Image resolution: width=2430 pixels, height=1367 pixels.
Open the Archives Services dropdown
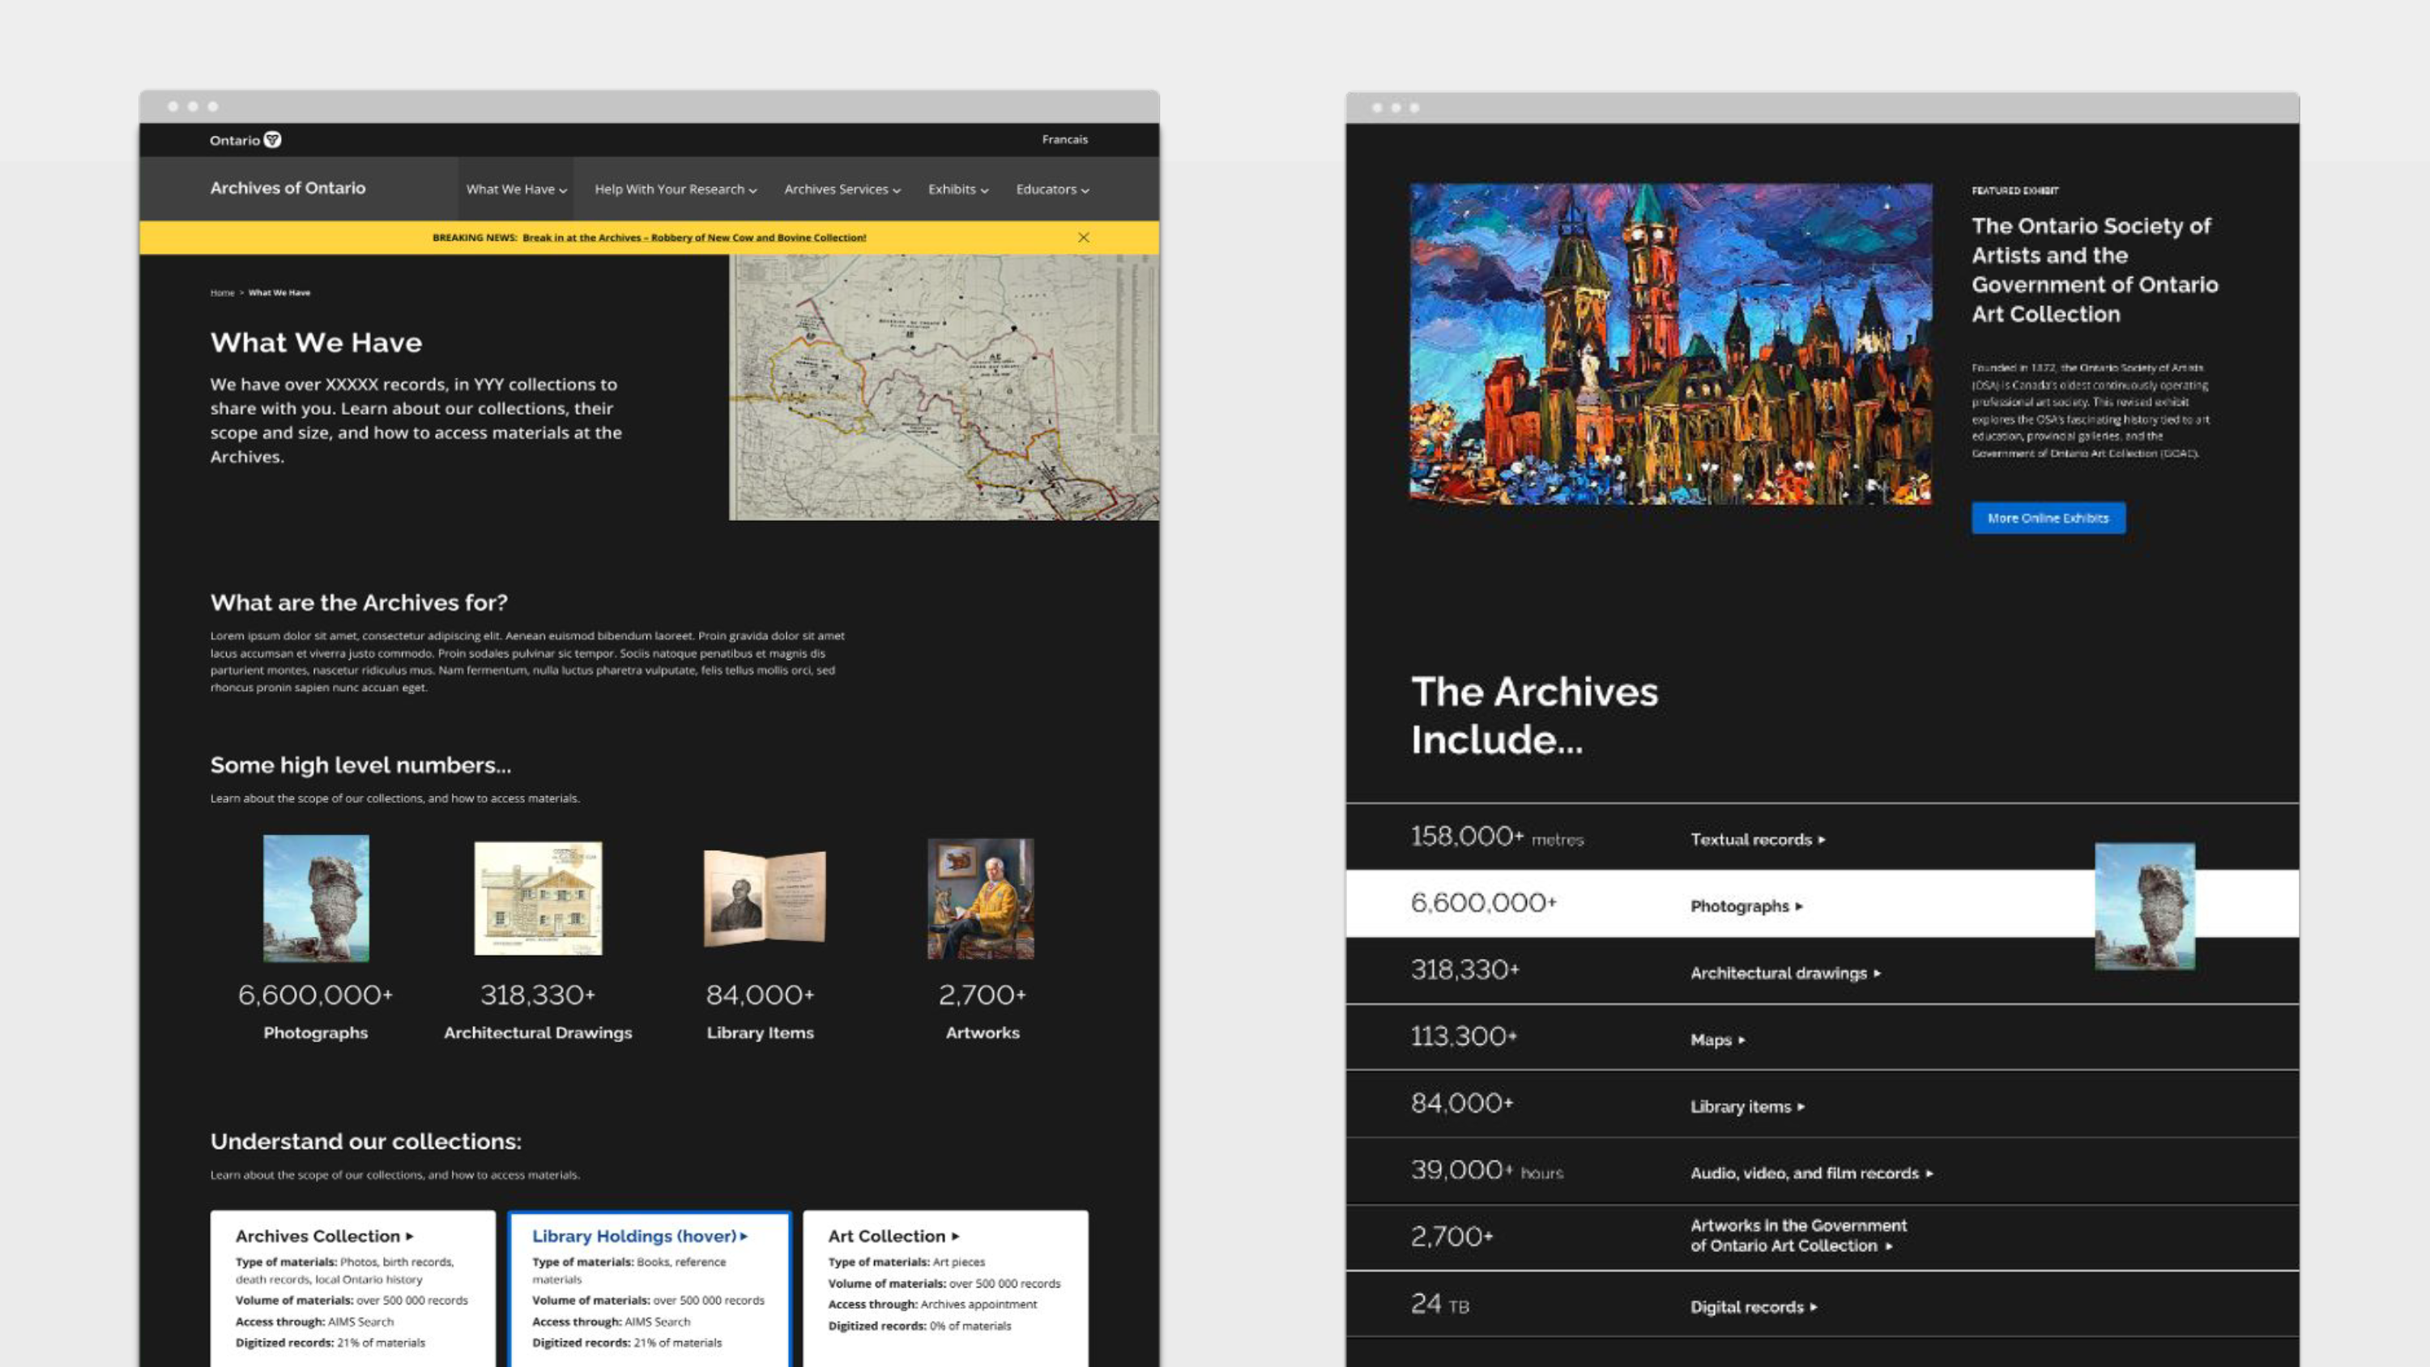click(x=842, y=190)
